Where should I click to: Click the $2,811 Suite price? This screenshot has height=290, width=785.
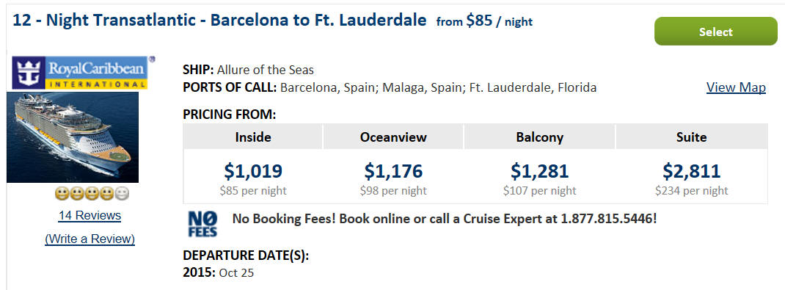click(691, 171)
